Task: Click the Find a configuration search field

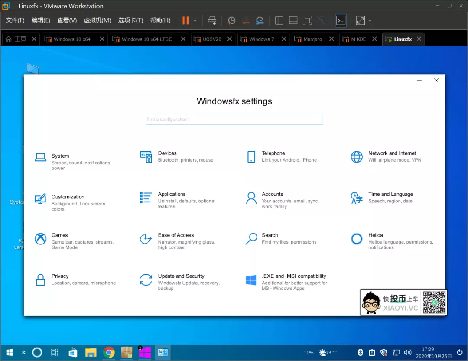Action: click(x=234, y=119)
